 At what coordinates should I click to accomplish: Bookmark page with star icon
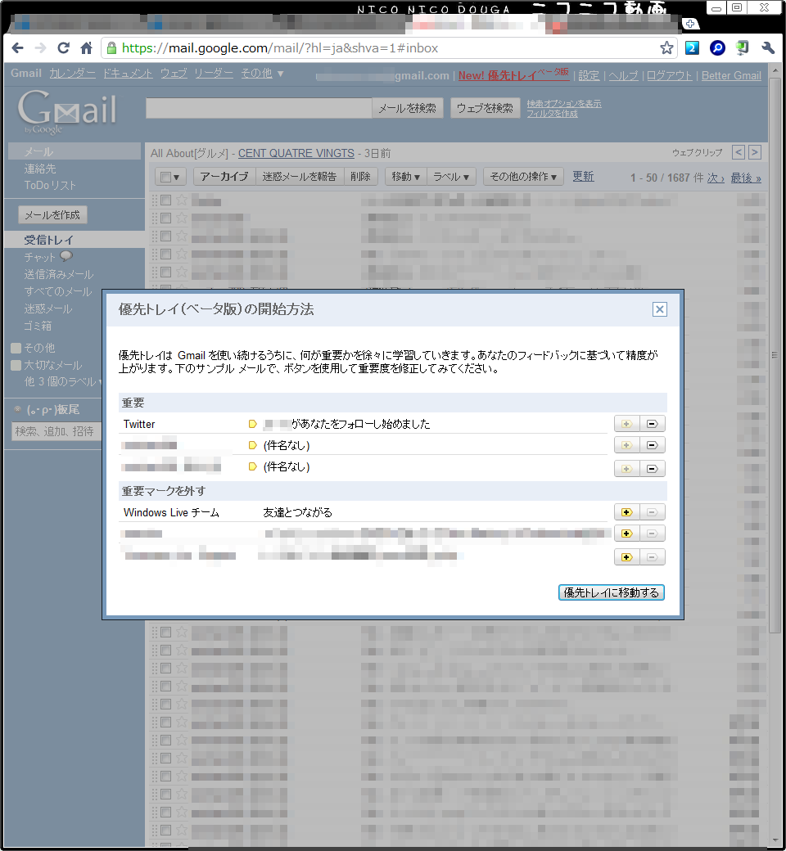(666, 47)
